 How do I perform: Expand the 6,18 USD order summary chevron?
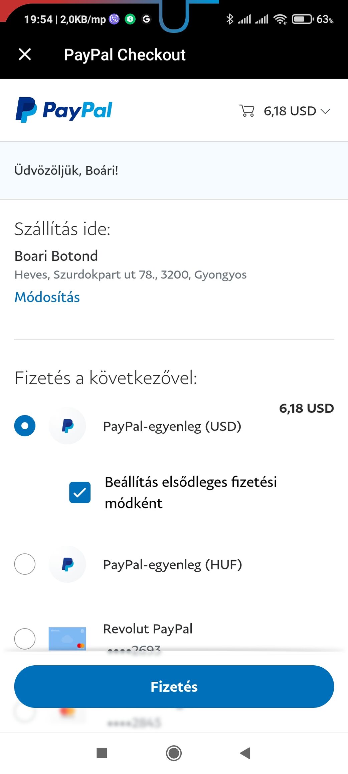325,111
